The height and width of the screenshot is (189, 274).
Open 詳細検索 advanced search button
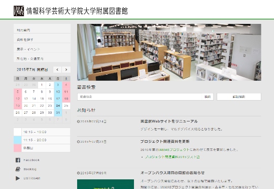coord(239,97)
